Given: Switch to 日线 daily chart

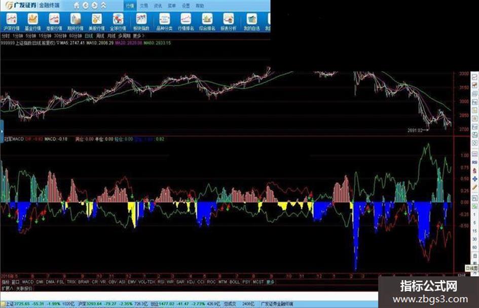Looking at the screenshot, I should click(89, 36).
